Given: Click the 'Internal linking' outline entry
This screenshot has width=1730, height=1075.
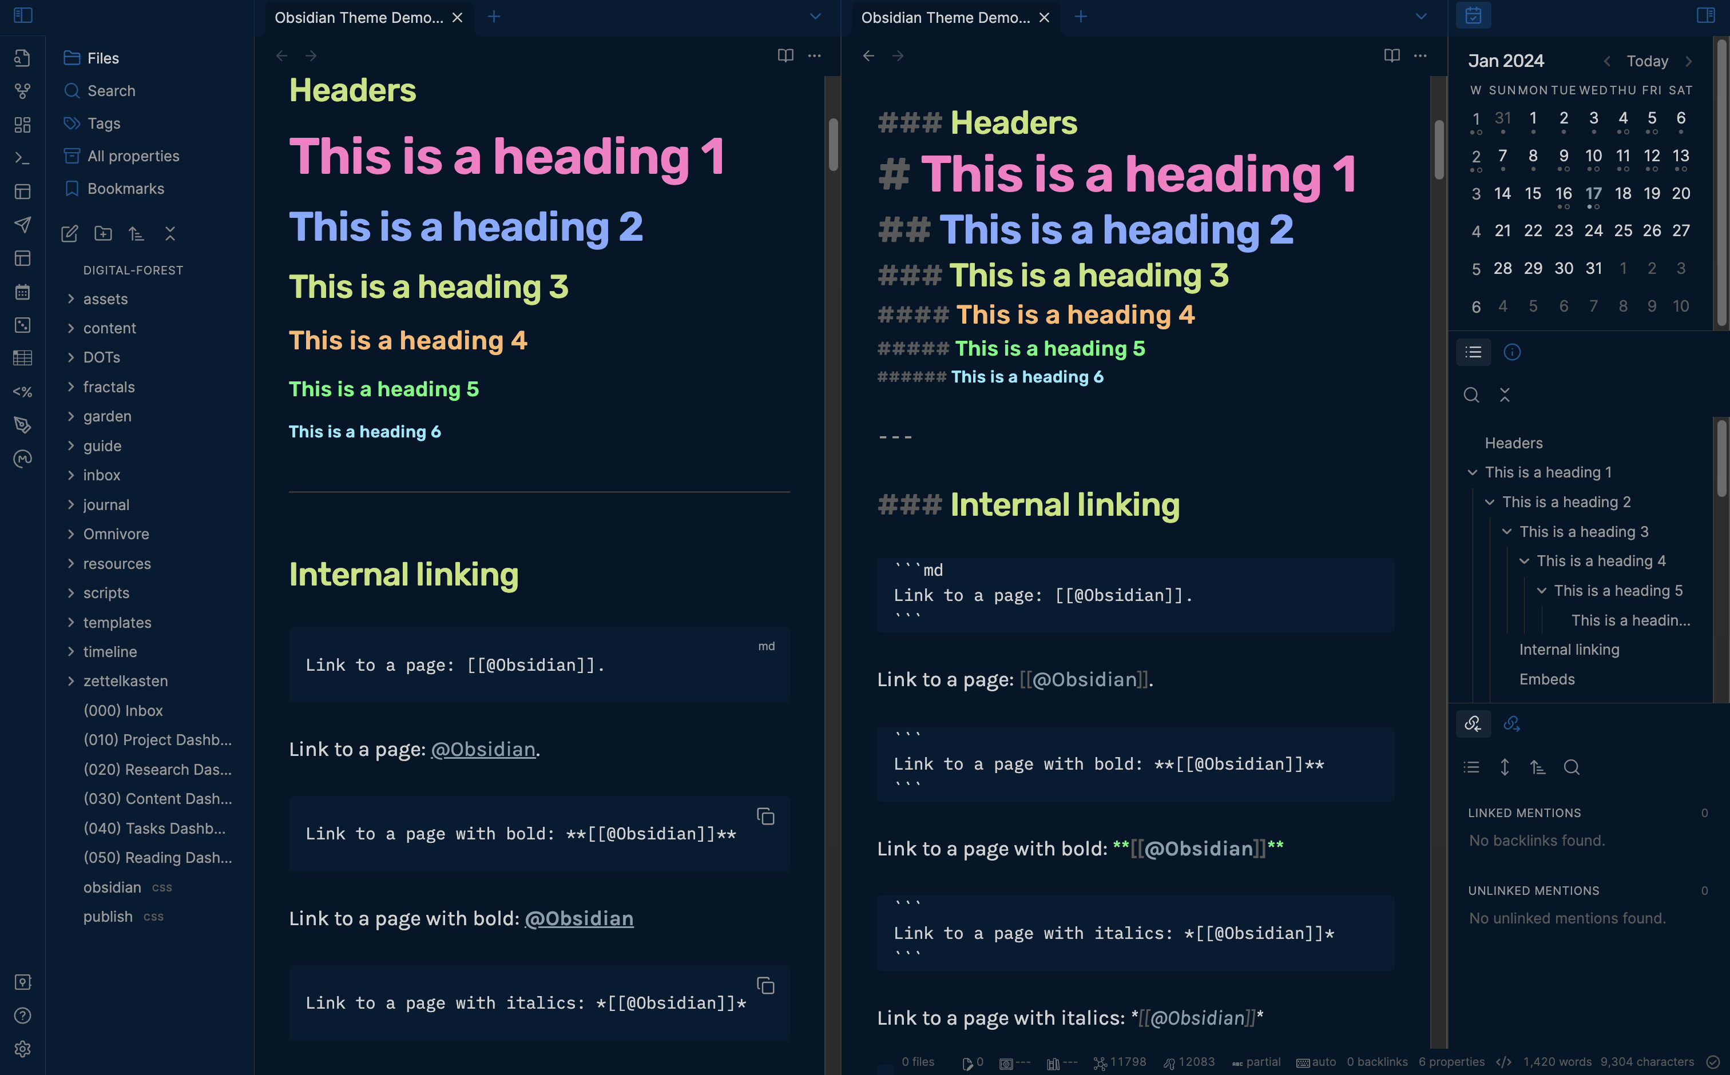Looking at the screenshot, I should [x=1569, y=649].
